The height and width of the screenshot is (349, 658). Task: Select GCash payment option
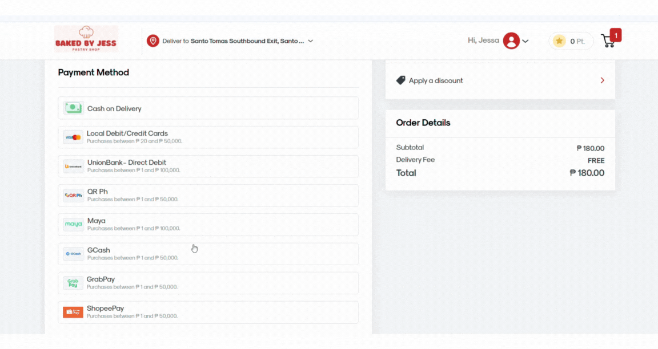pyautogui.click(x=208, y=253)
